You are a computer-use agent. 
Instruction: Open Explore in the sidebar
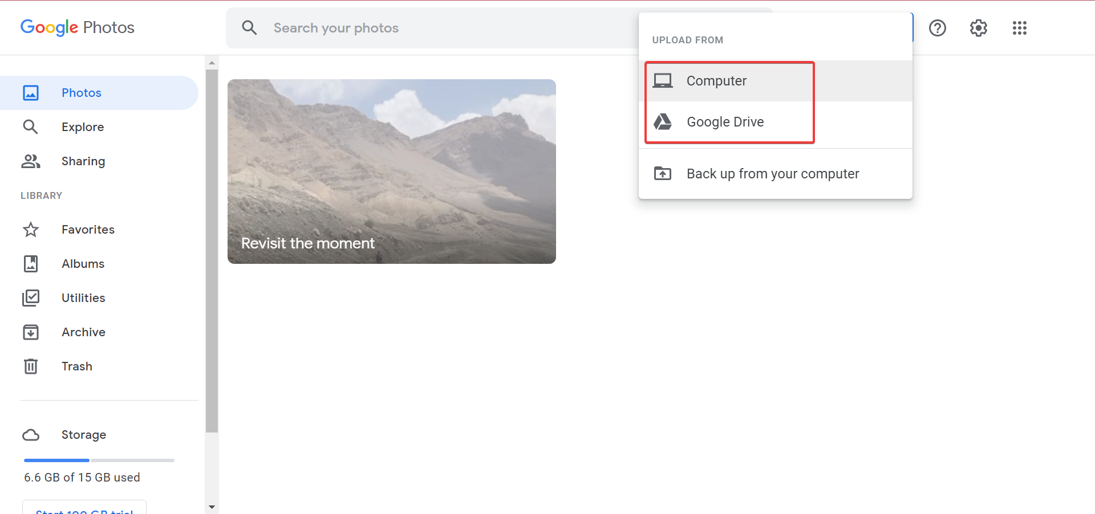(99, 127)
